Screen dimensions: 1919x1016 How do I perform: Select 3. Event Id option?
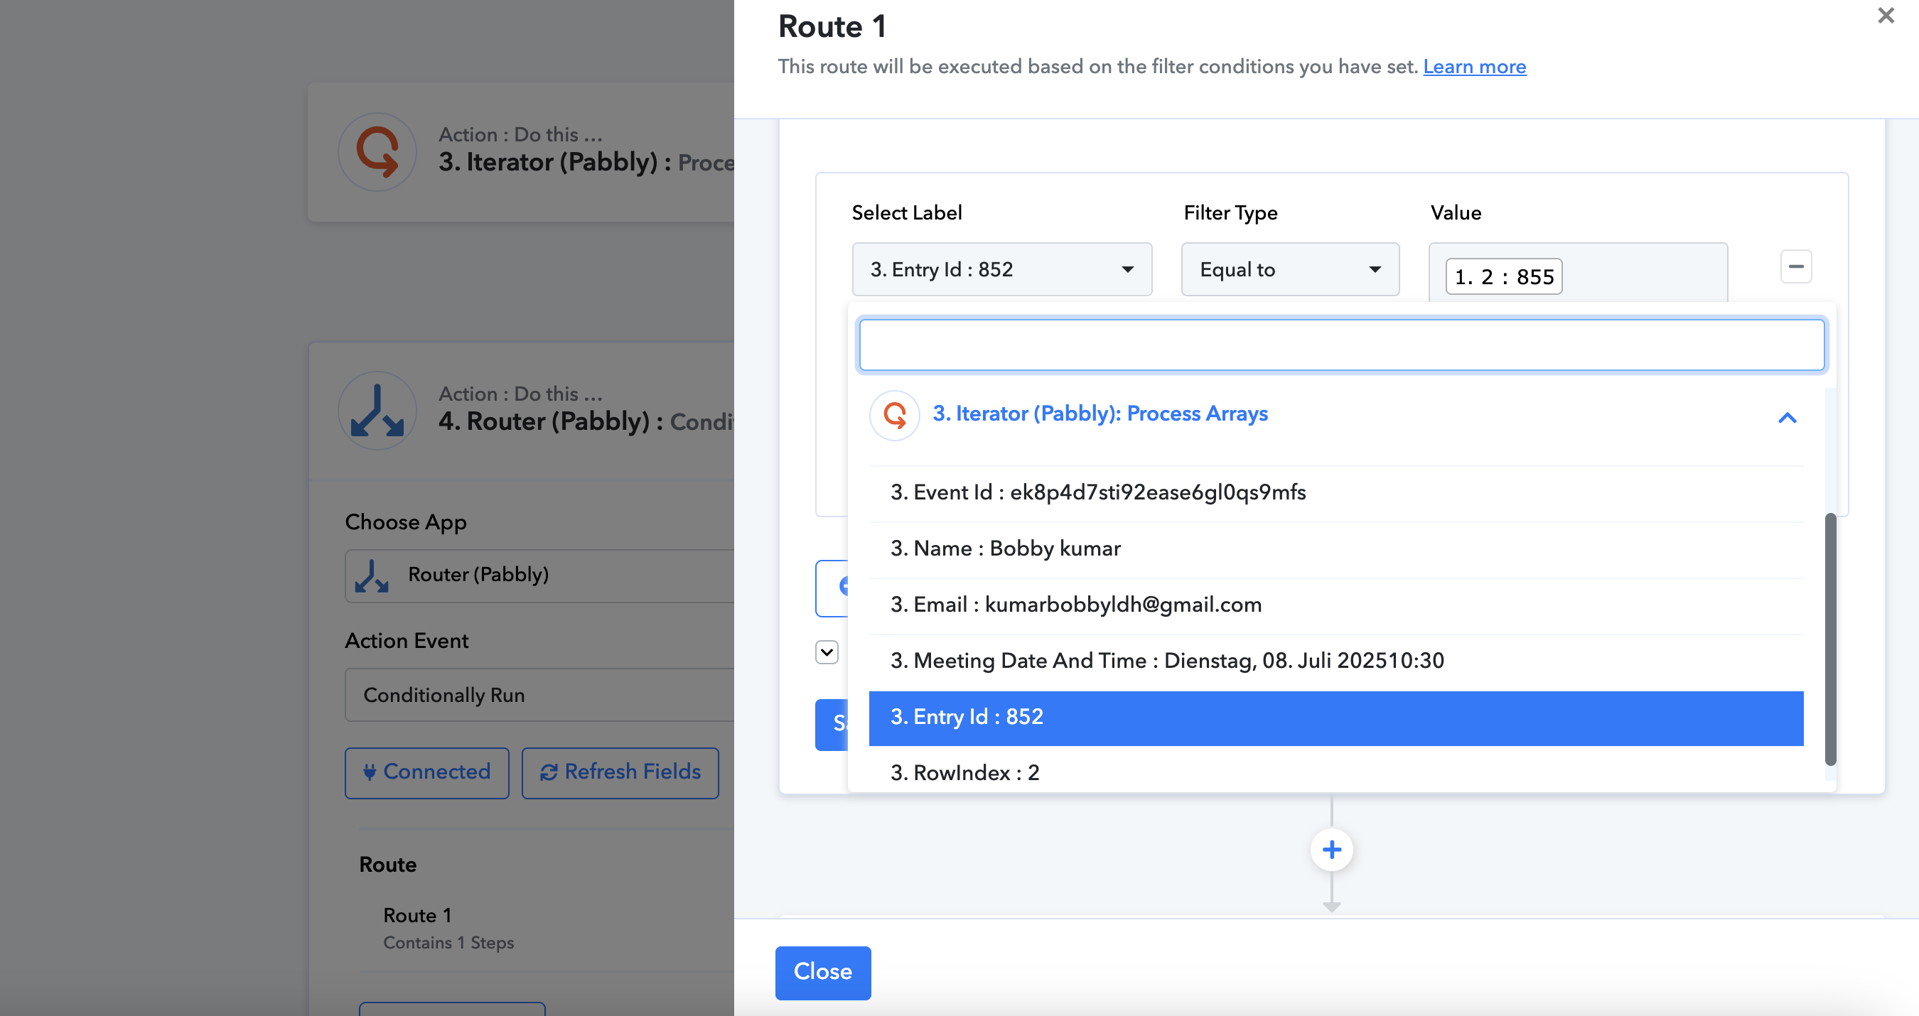pos(1335,492)
